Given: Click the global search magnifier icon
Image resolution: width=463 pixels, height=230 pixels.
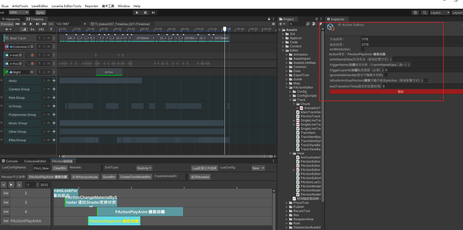Looking at the screenshot, I should tap(425, 13).
